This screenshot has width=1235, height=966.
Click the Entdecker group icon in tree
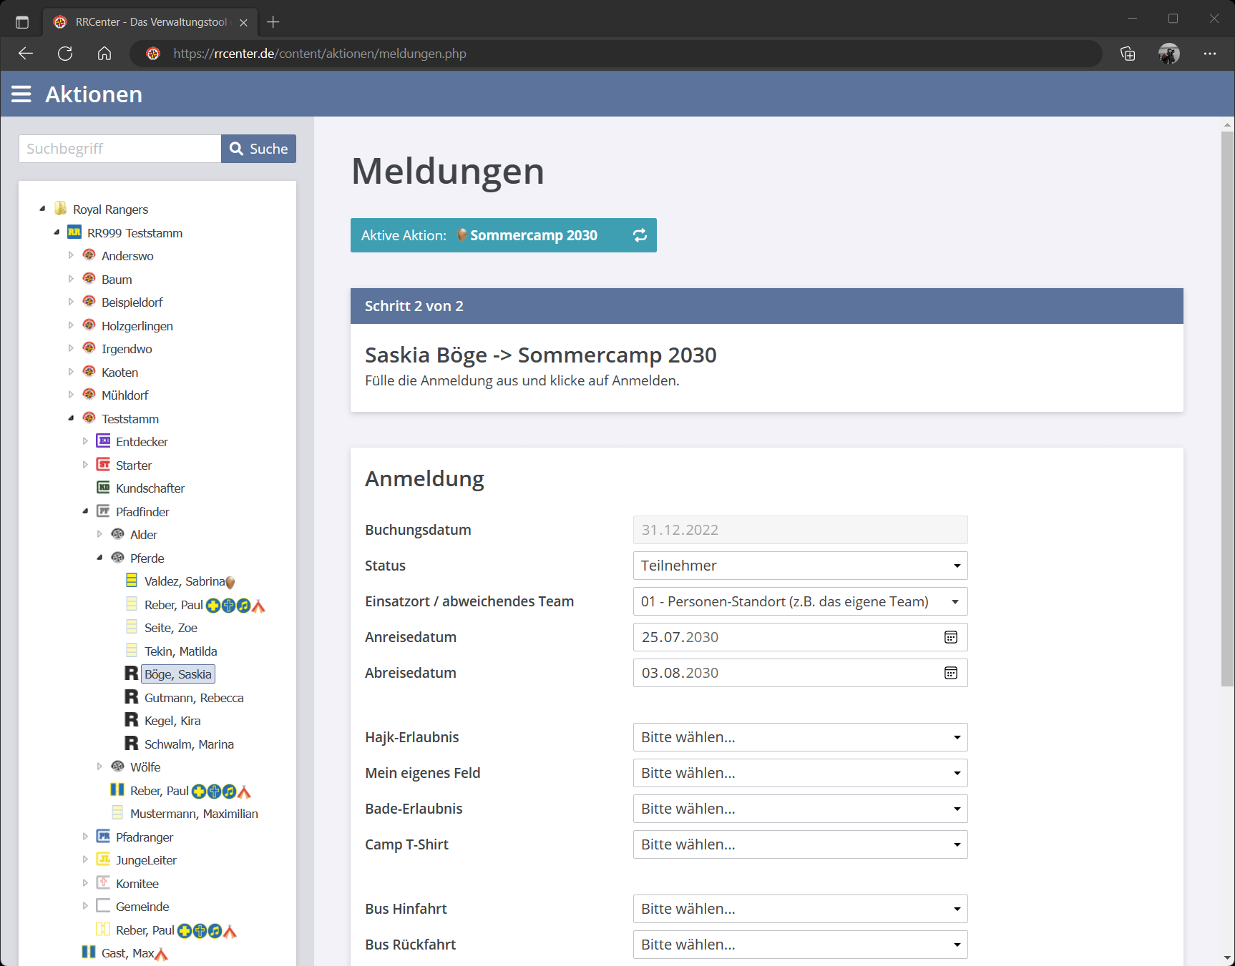coord(104,441)
